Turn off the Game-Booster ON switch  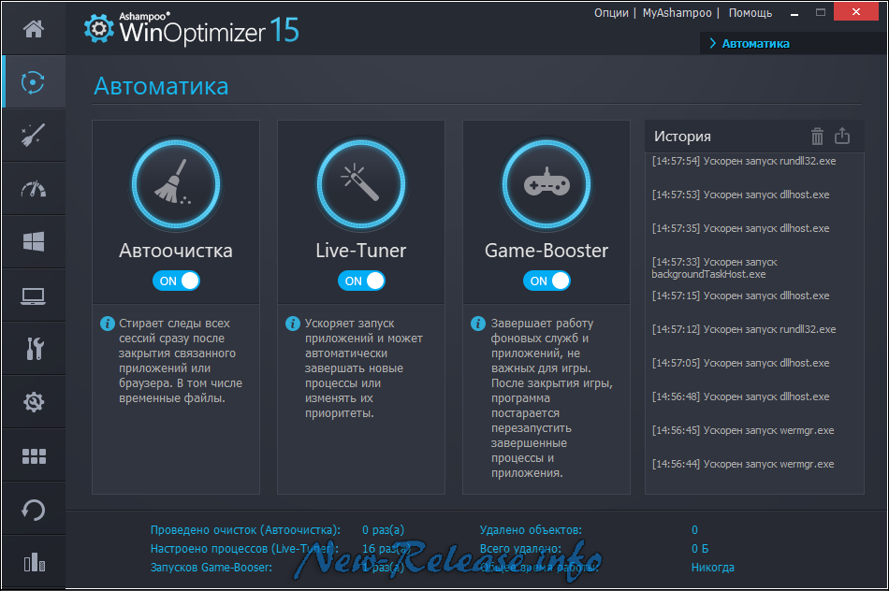click(547, 281)
